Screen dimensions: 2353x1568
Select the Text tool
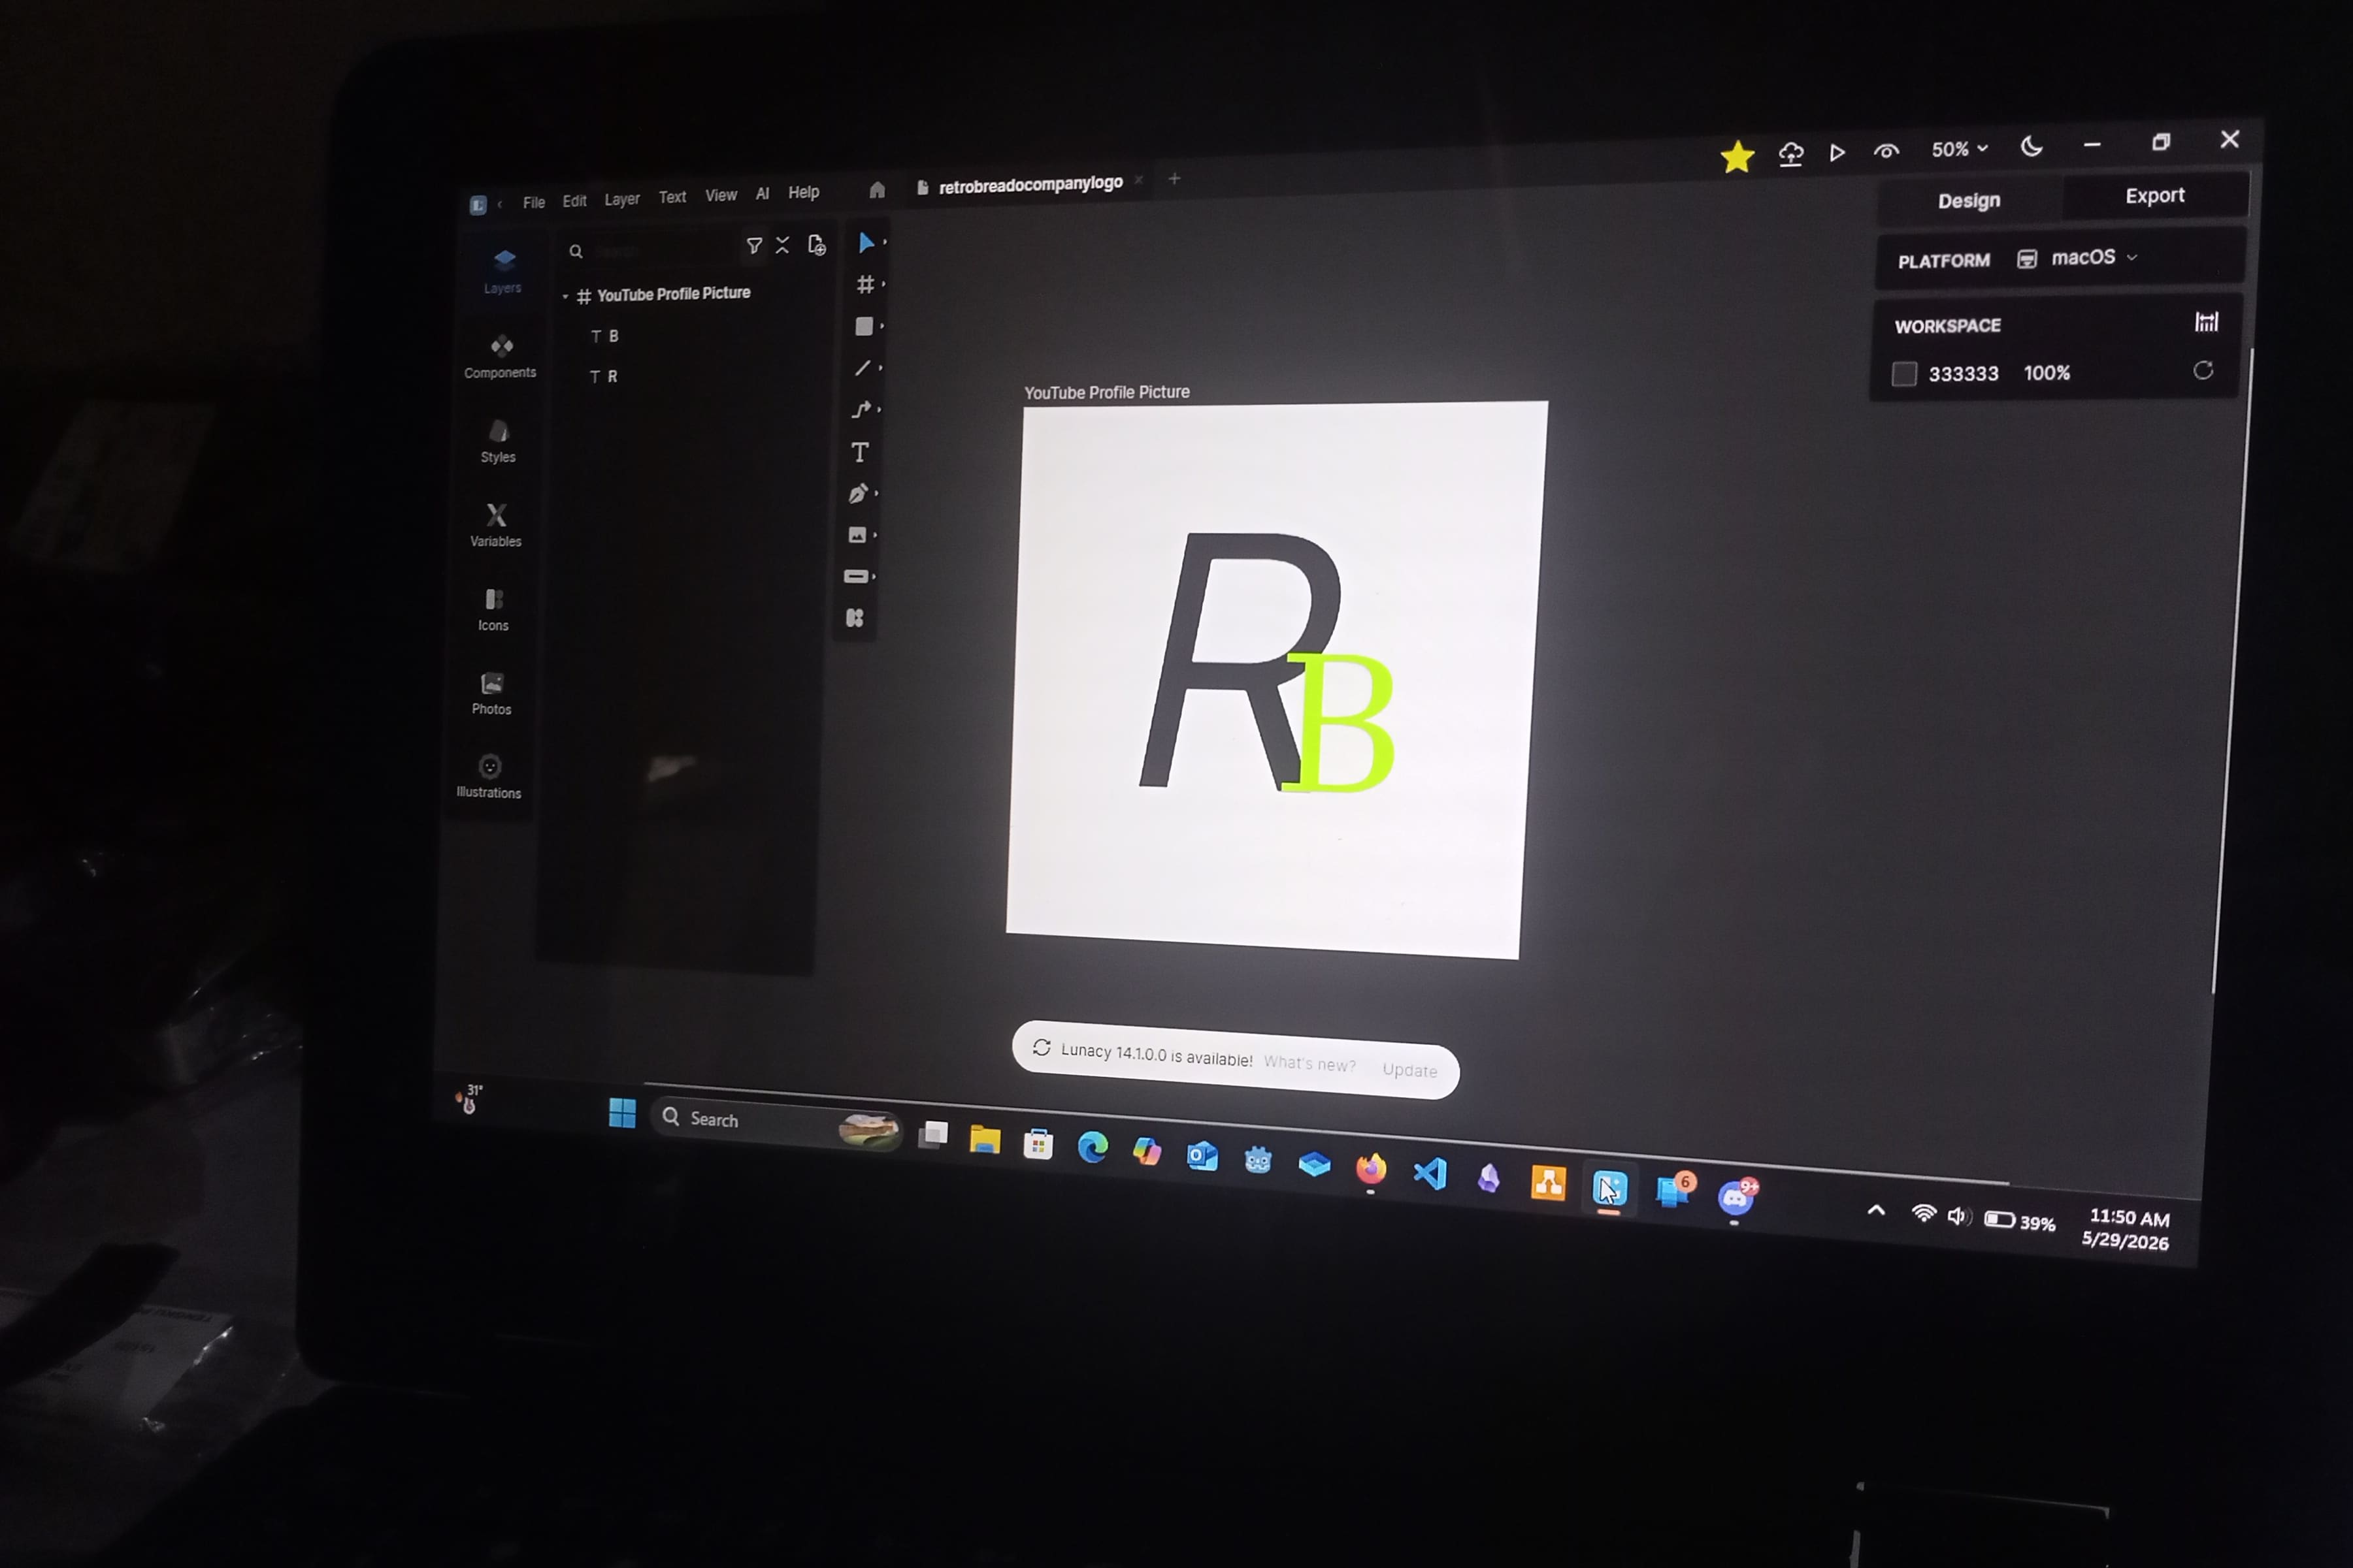point(859,452)
